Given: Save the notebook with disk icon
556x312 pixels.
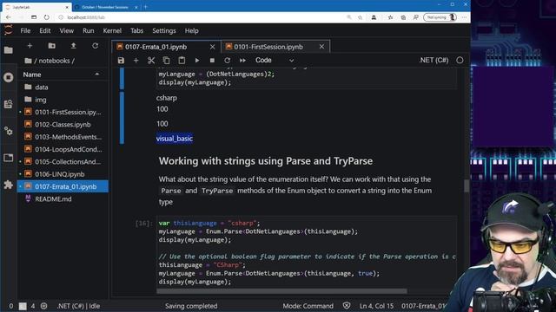Looking at the screenshot, I should point(121,61).
